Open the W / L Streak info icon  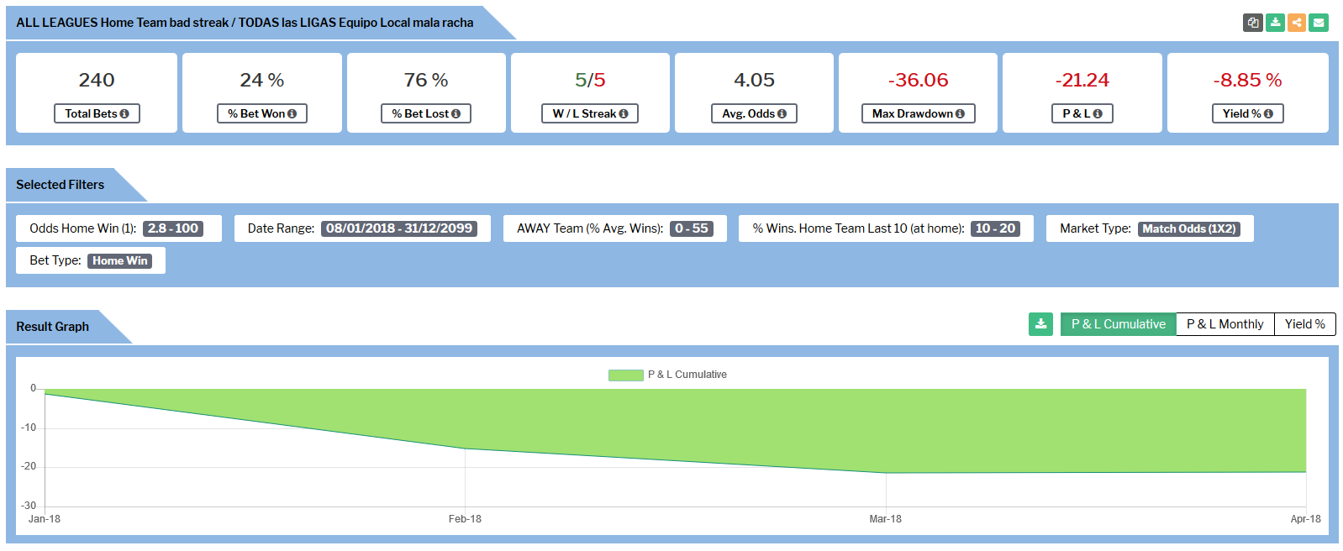pyautogui.click(x=624, y=113)
